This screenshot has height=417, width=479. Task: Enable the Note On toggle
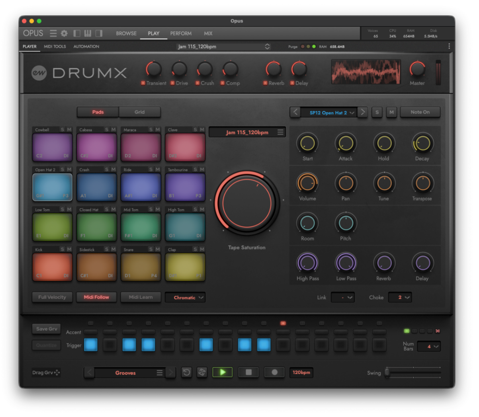click(420, 112)
